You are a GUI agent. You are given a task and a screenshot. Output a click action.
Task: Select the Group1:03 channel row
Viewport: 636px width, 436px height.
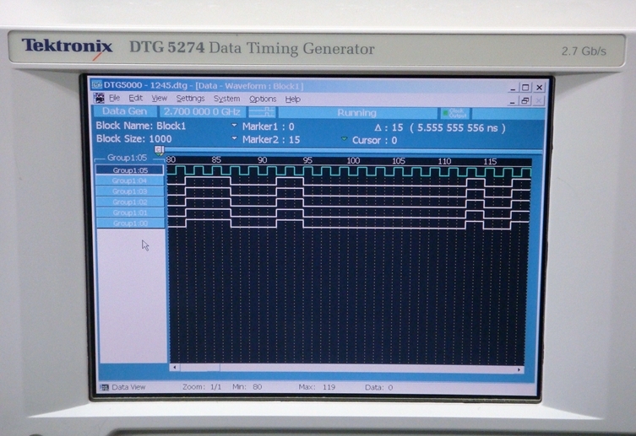tap(130, 191)
